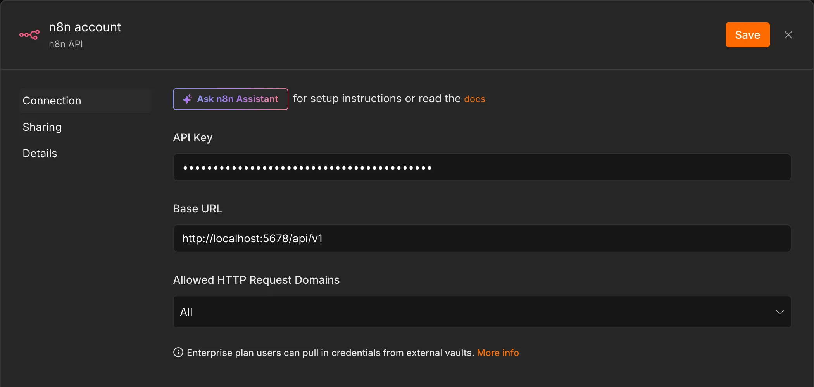Click the Enterprise plan external vaults notice

pyautogui.click(x=330, y=353)
